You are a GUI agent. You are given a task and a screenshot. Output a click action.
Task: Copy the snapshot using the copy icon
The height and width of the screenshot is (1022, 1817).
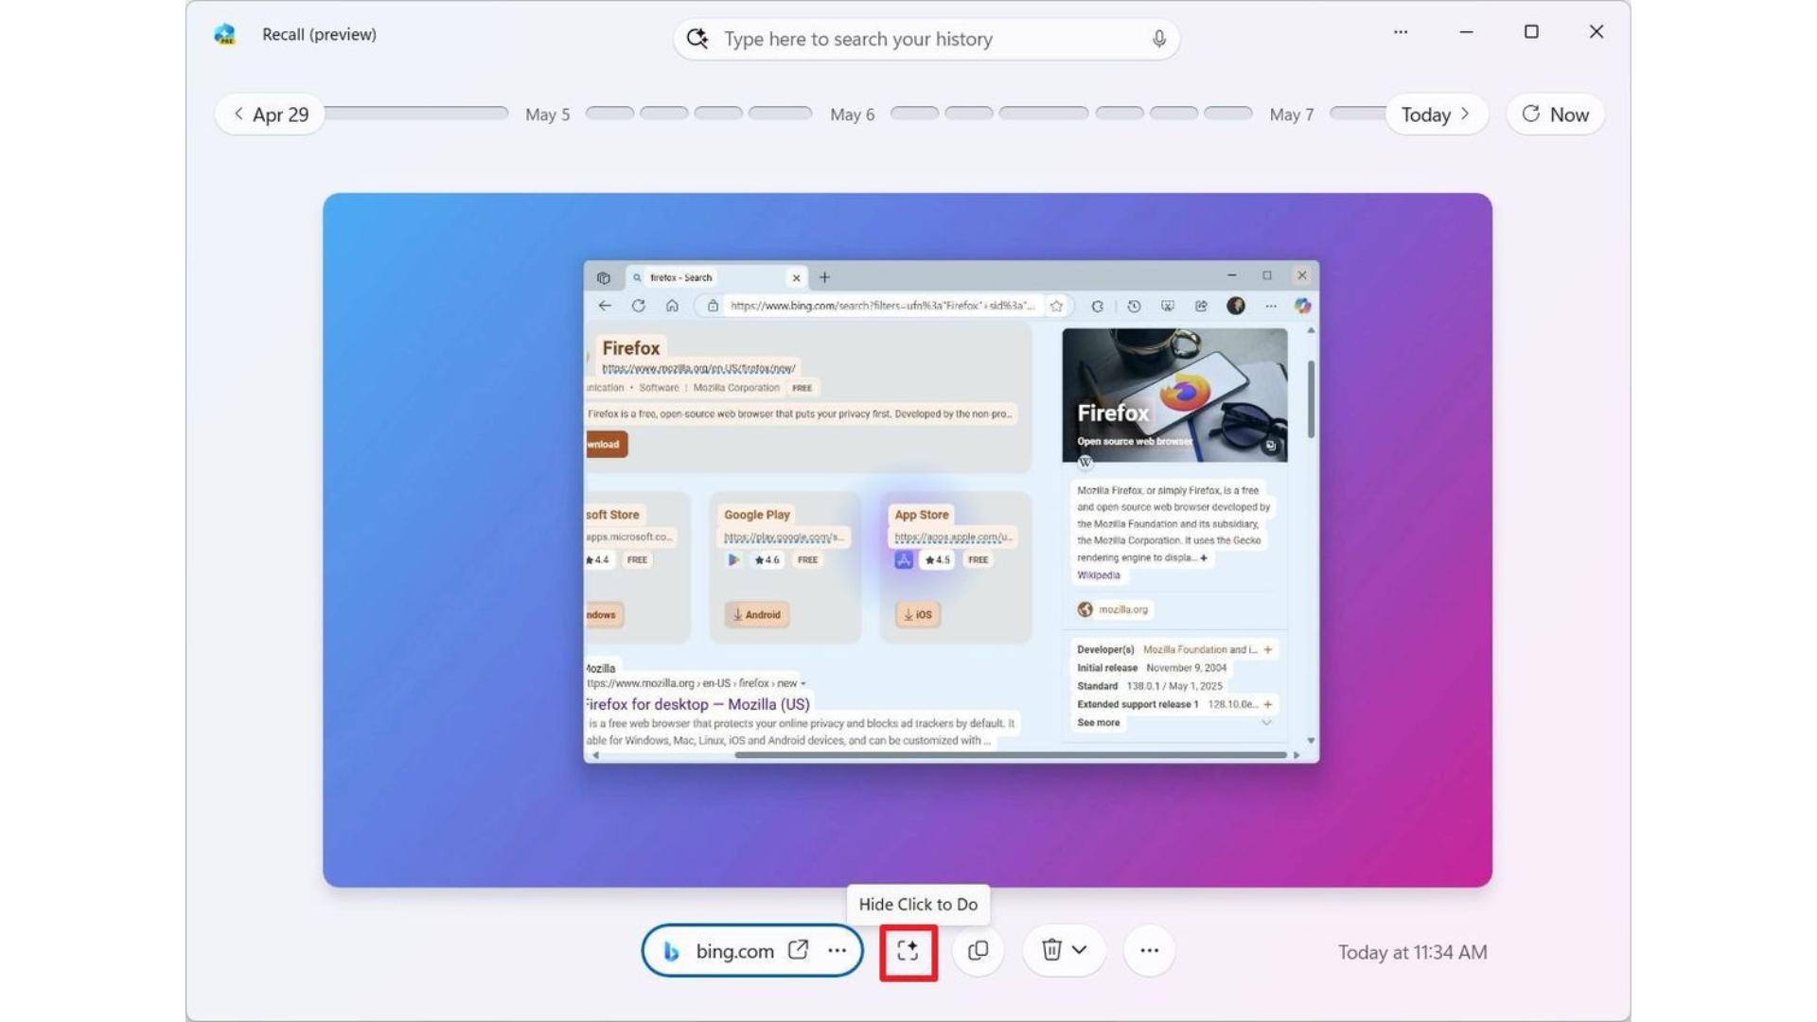click(977, 951)
